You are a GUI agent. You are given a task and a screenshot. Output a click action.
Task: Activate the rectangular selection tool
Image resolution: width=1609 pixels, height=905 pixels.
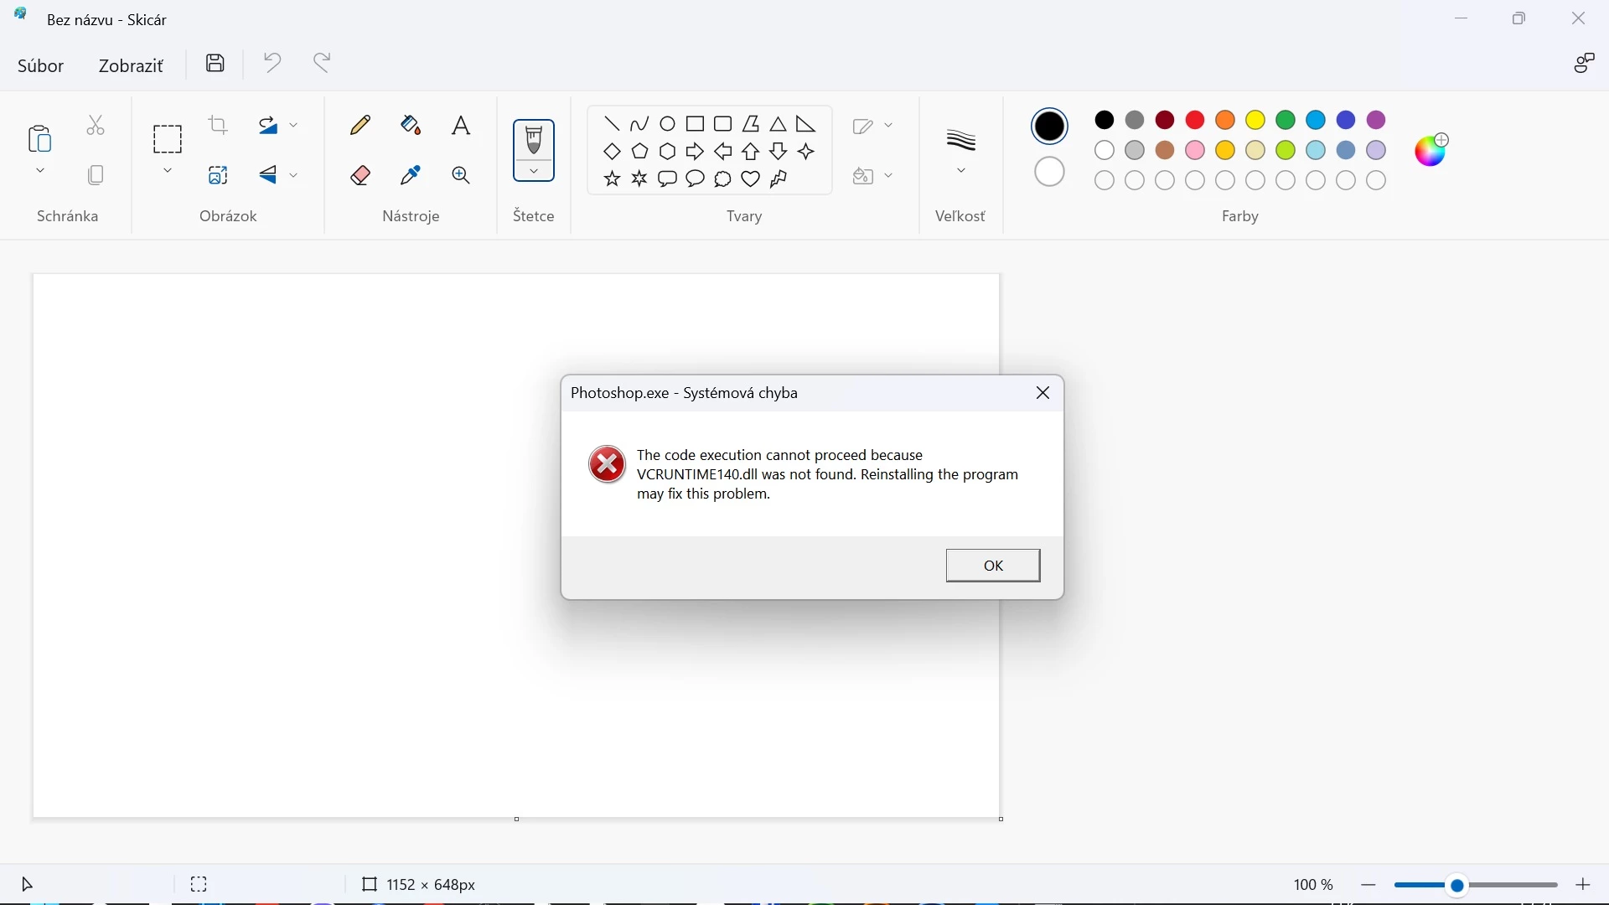click(168, 139)
